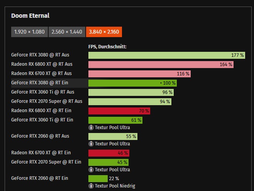The width and height of the screenshot is (254, 191).
Task: Select Radeon RX 6800 XT @ RT Ein label
Action: [x=41, y=111]
